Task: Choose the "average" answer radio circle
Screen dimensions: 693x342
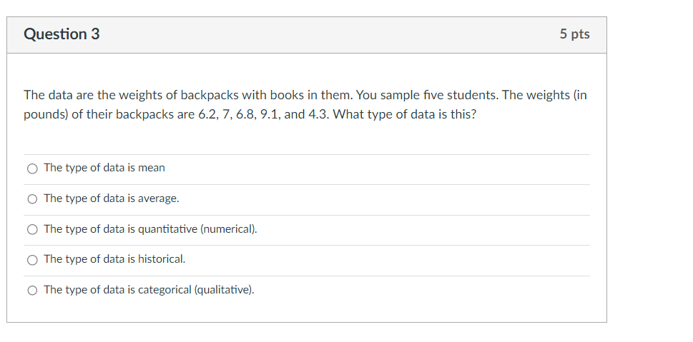Action: (x=32, y=199)
